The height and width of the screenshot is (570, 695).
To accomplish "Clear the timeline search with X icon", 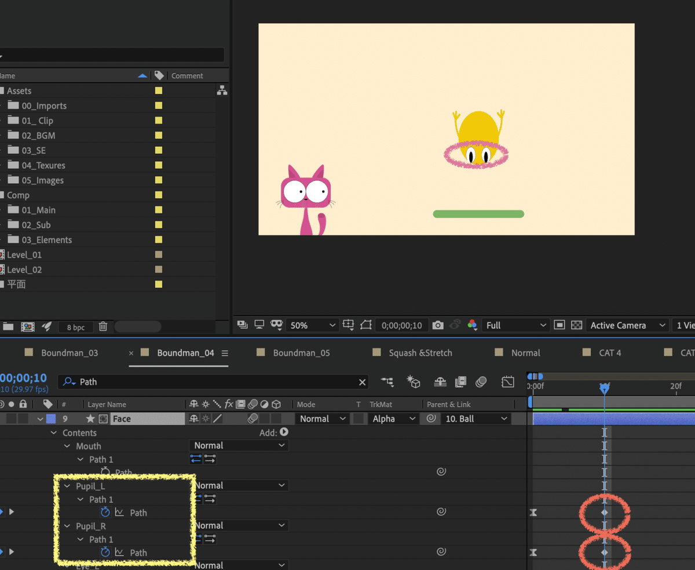I will tap(363, 382).
